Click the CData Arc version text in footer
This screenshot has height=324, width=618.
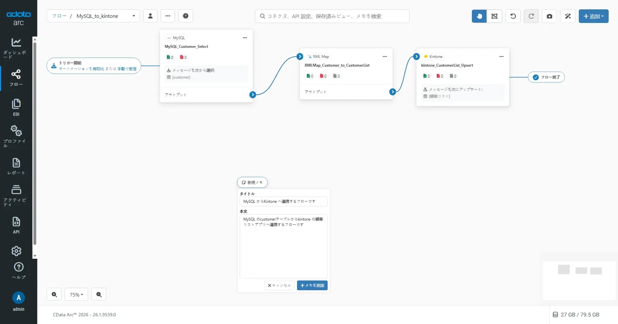pyautogui.click(x=84, y=315)
